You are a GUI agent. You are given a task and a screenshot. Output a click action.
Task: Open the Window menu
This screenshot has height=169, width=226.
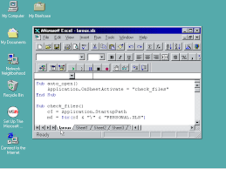click(126, 37)
